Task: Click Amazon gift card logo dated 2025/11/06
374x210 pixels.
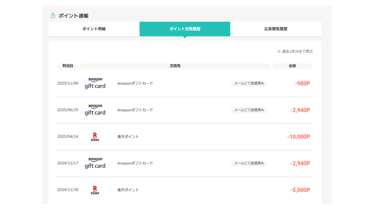Action: tap(95, 83)
